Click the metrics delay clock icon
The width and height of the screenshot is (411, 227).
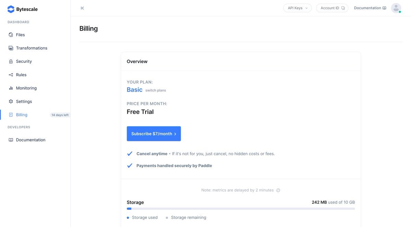click(278, 190)
